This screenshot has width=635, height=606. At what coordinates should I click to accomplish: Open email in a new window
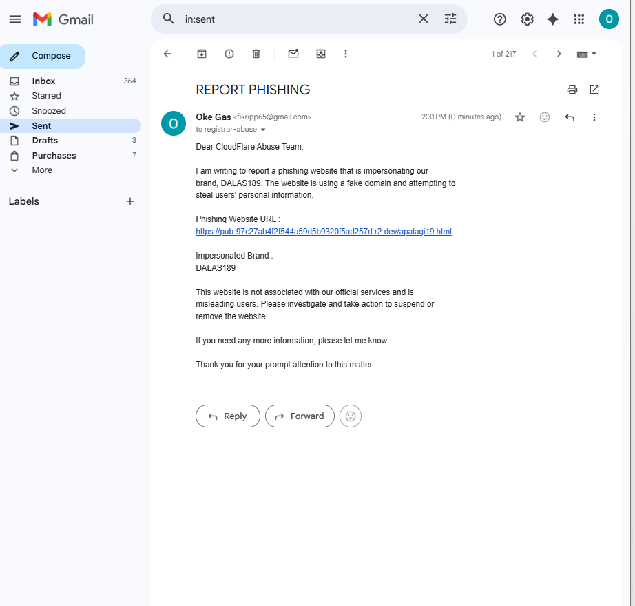[594, 90]
